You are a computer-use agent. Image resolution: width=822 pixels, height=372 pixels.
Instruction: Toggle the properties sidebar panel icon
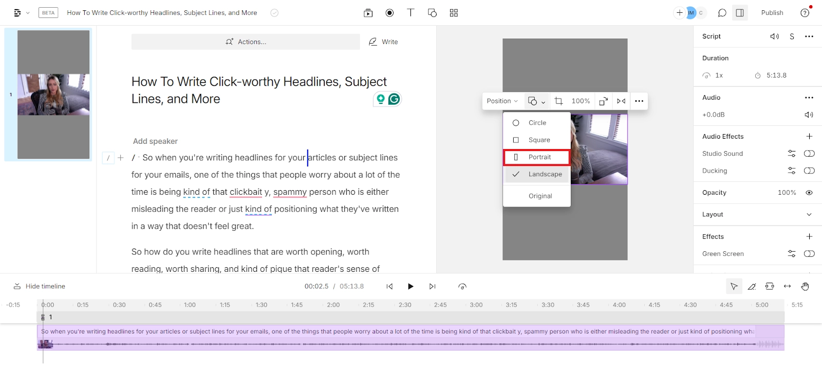740,13
